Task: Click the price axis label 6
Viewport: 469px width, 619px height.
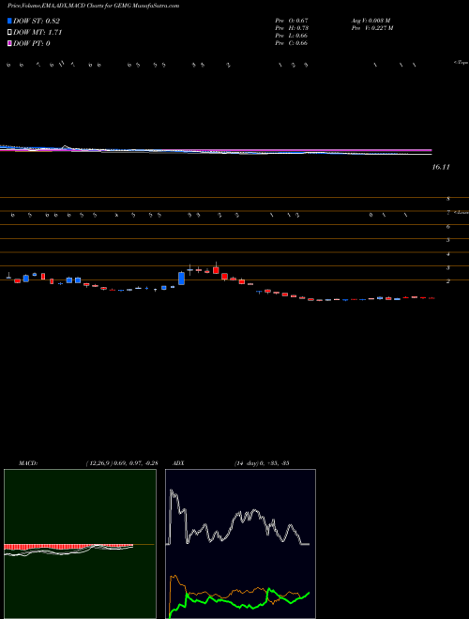Action: (448, 227)
